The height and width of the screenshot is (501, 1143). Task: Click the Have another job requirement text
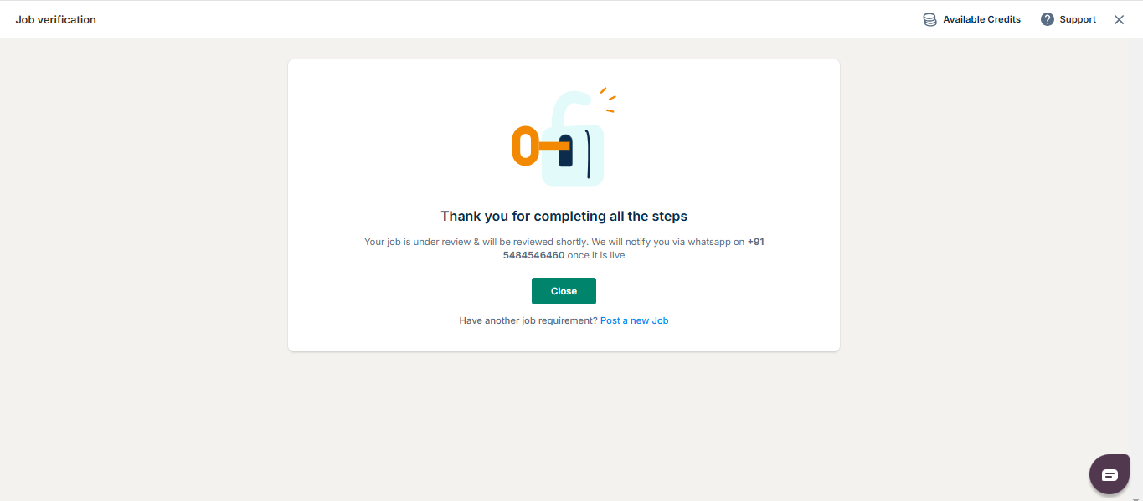(528, 320)
